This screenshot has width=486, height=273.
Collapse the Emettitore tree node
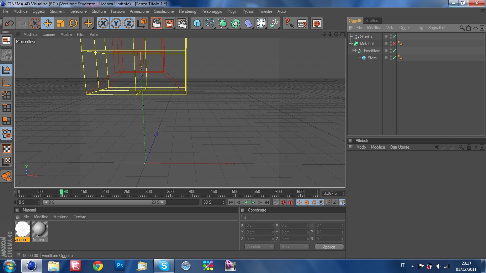coord(354,51)
